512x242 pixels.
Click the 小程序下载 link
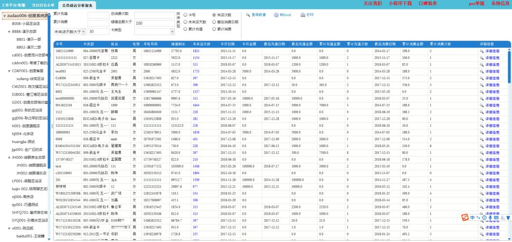[x=400, y=3]
